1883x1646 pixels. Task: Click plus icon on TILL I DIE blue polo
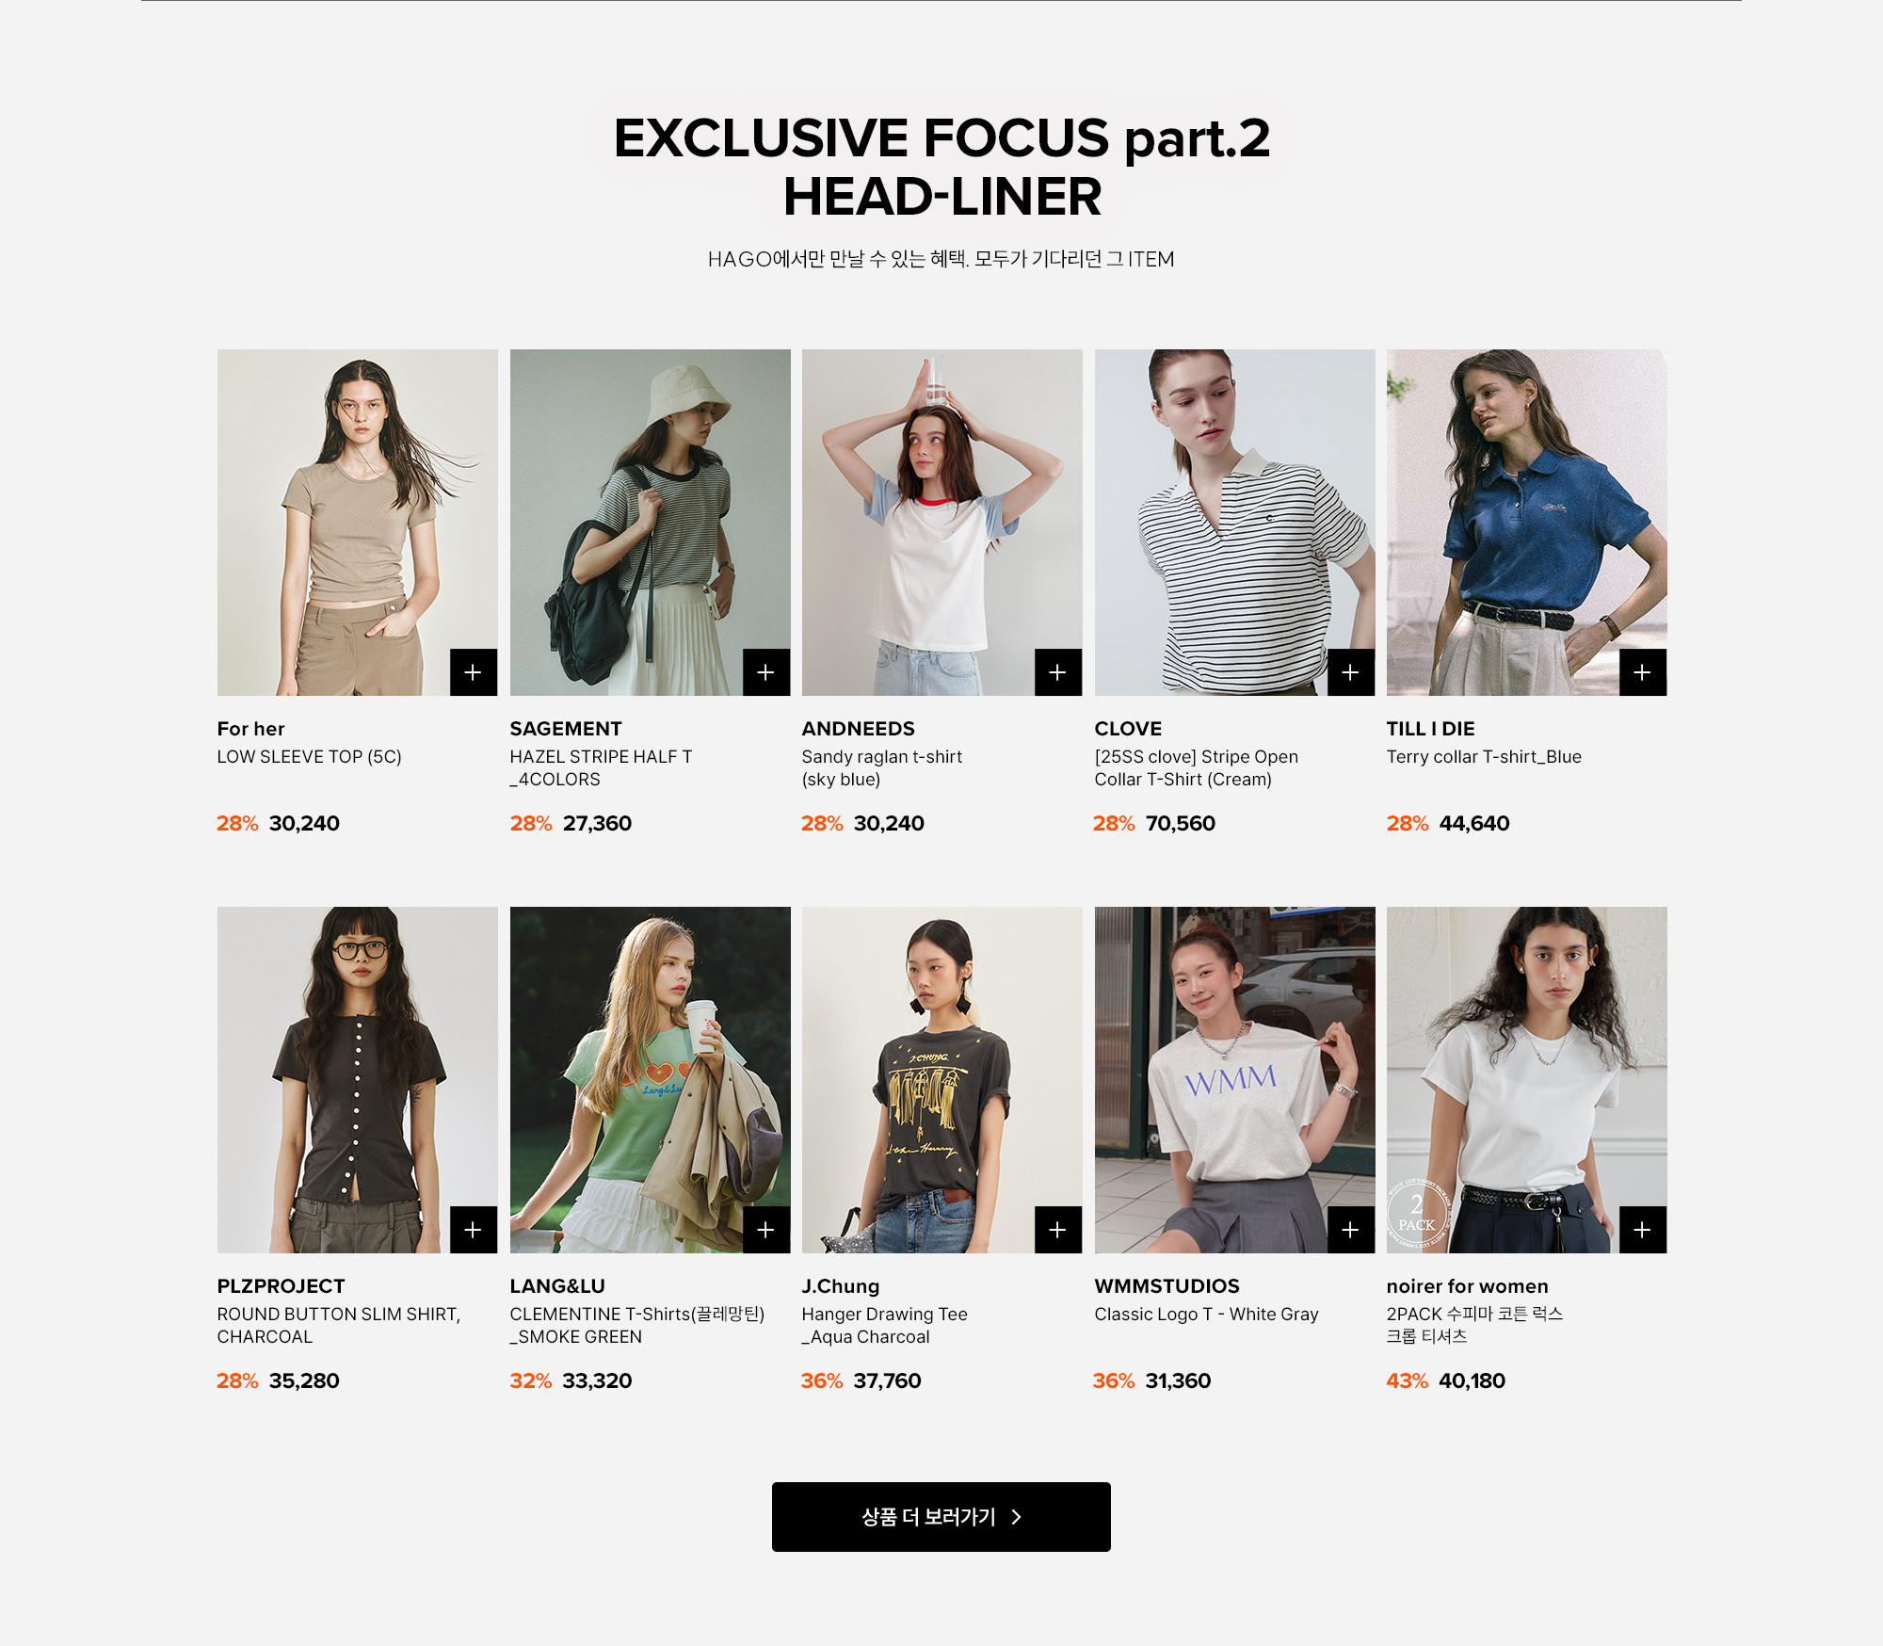1643,672
